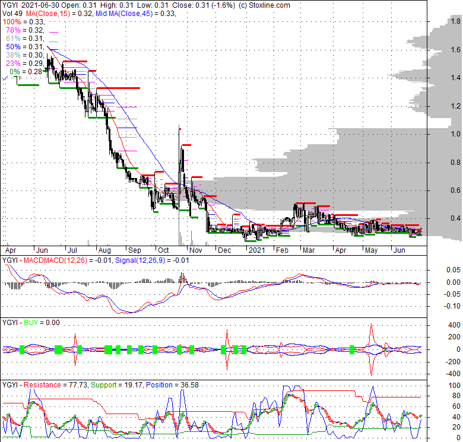The image size is (463, 442).
Task: Click the 78% = 0.32 Fibonacci level
Action: pyautogui.click(x=25, y=30)
